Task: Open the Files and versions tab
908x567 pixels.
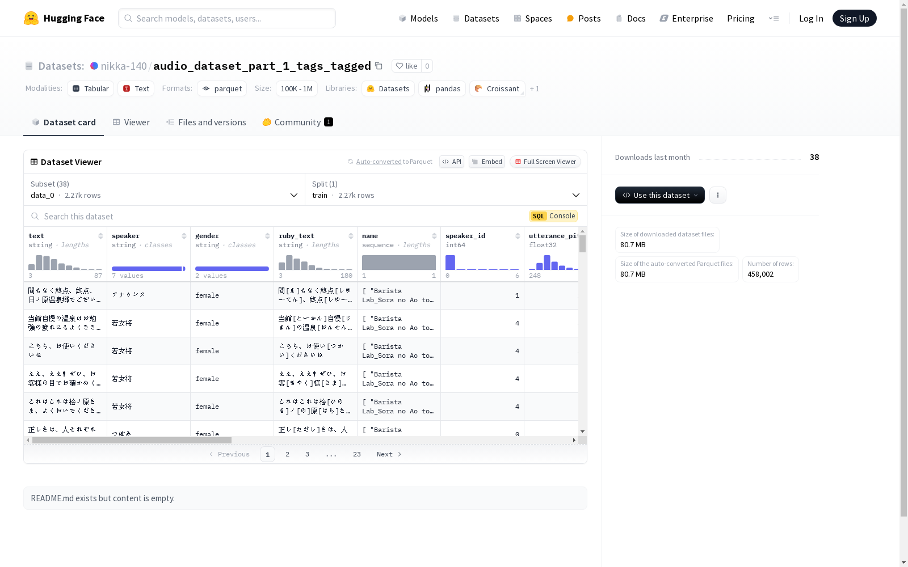Action: coord(206,122)
